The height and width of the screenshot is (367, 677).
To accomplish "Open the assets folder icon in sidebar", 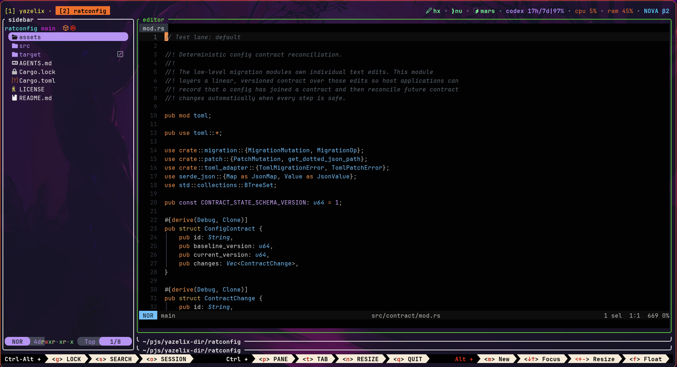I will click(x=15, y=37).
